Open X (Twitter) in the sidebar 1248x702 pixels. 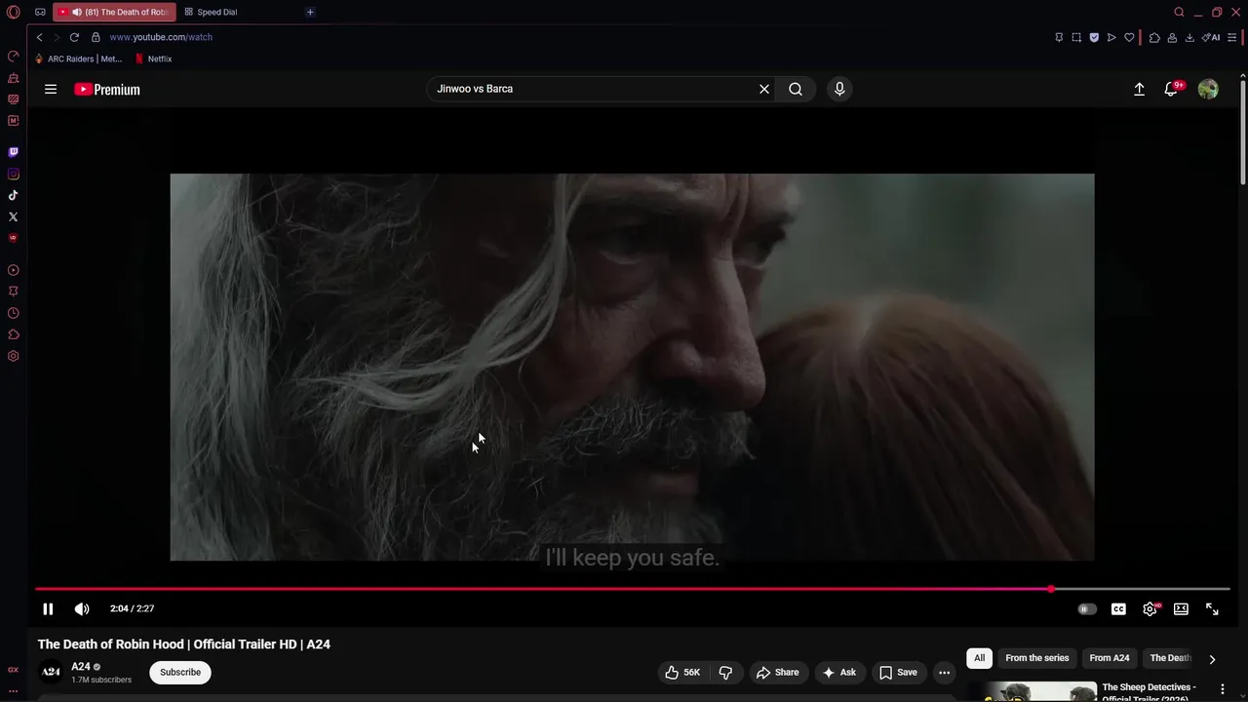click(13, 216)
